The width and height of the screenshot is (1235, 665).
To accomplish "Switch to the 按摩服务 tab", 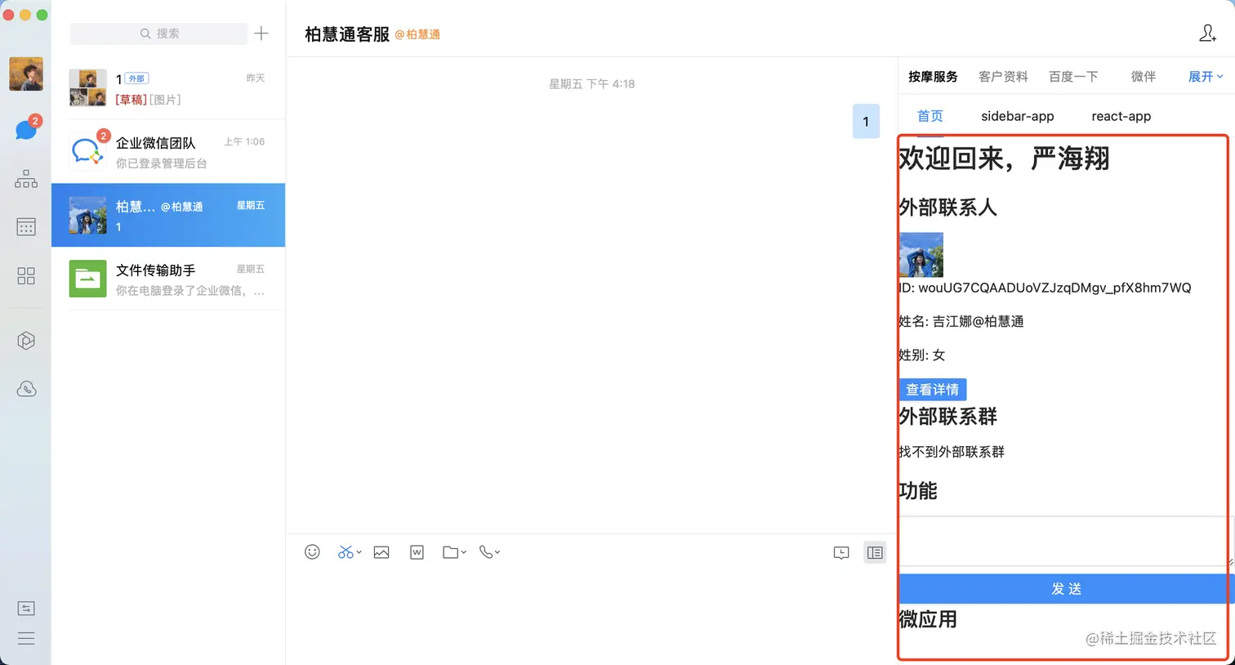I will 933,77.
